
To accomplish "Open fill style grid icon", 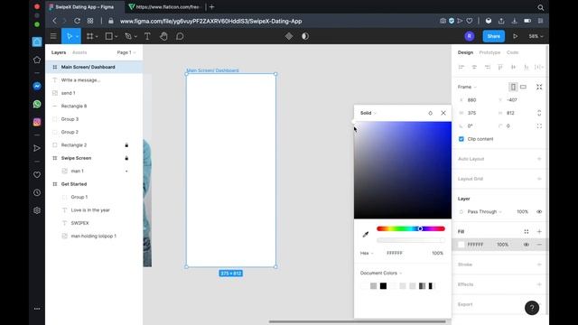I will pos(527,231).
